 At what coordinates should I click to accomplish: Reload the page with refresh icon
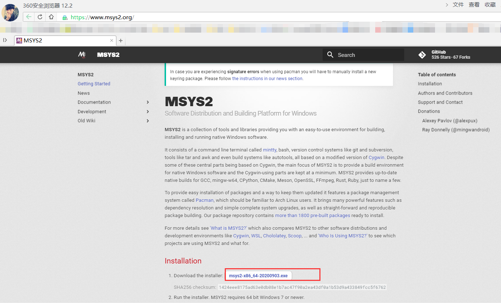tap(40, 17)
